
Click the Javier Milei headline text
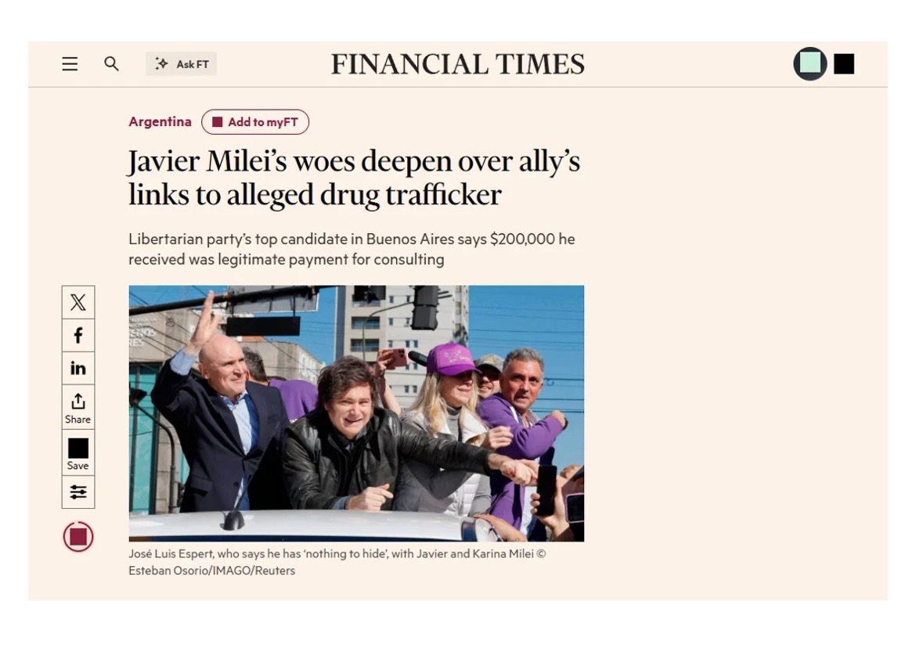[x=354, y=178]
